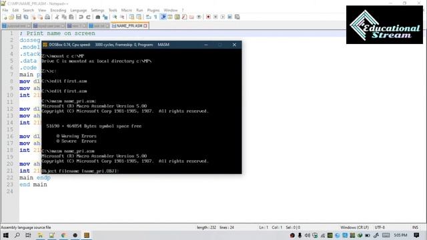Click 'Object filename [name_pri.OBJ]:' prompt in DOSBox
The width and height of the screenshot is (427, 240).
point(80,171)
